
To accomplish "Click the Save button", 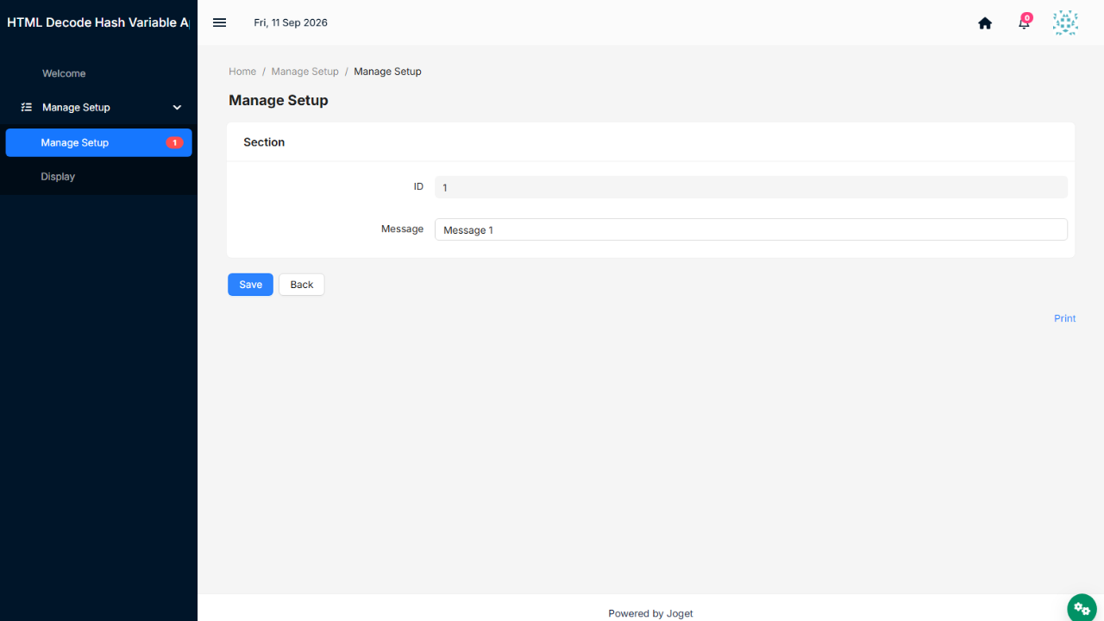I will point(250,285).
